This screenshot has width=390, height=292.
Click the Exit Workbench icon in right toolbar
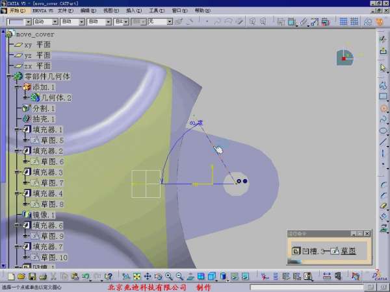click(383, 51)
